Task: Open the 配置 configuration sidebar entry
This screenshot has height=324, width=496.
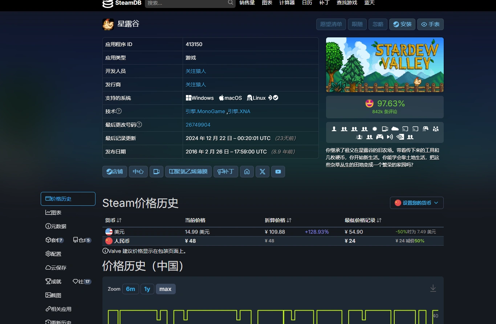Action: [x=53, y=254]
